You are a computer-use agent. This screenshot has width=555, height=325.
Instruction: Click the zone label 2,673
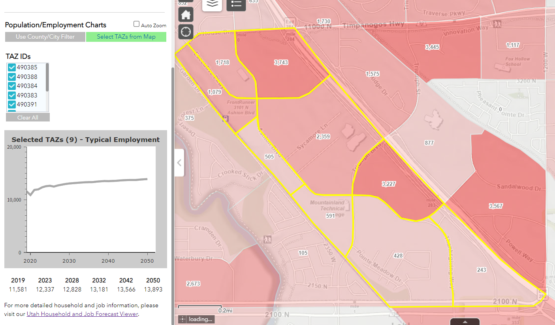click(193, 284)
